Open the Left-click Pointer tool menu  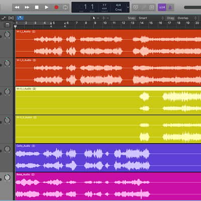(x=95, y=18)
